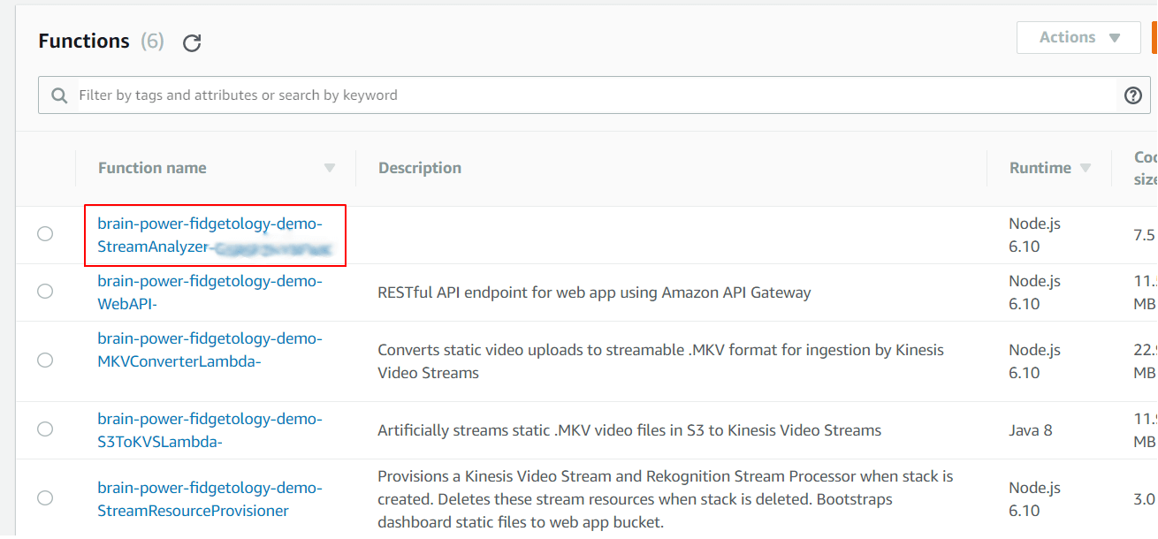Open brain-power-fidgetology-demo-WebAPI function
Image resolution: width=1158 pixels, height=539 pixels.
(x=210, y=292)
